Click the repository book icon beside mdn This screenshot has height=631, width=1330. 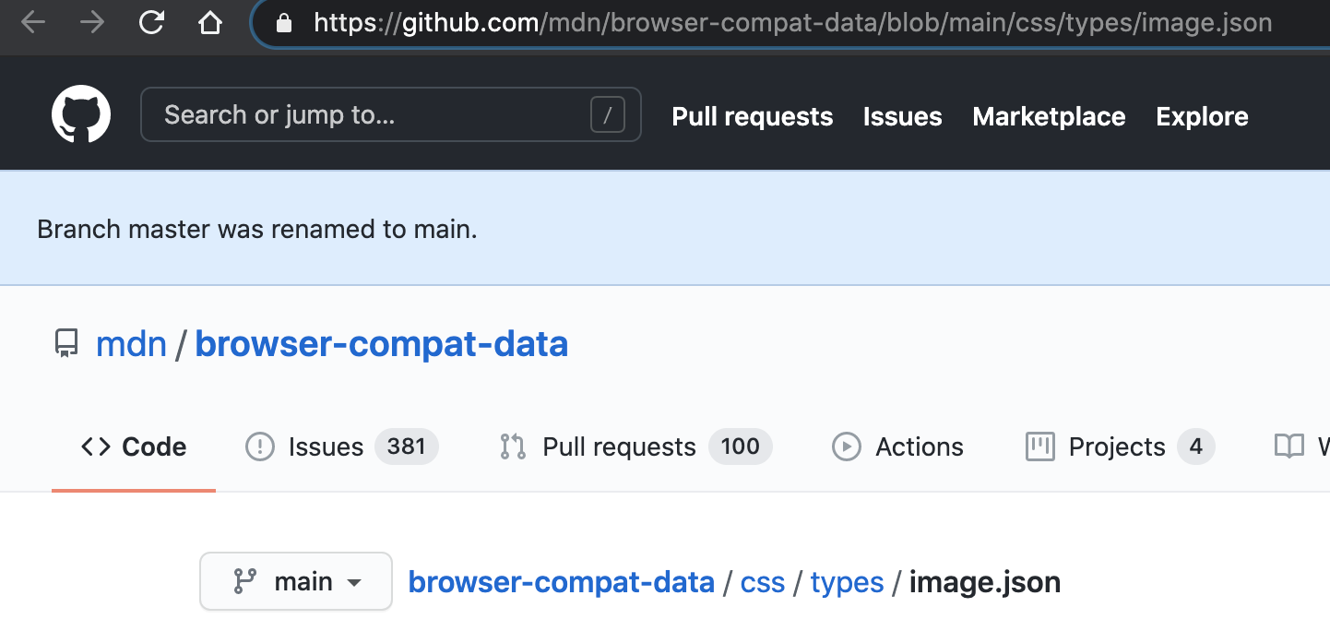click(x=66, y=344)
